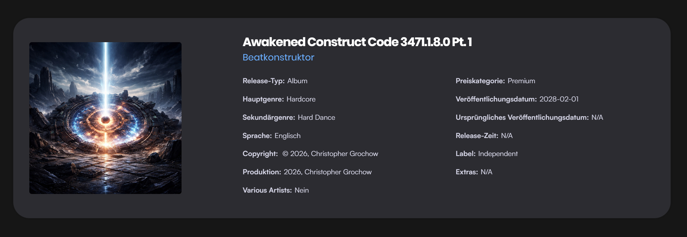The height and width of the screenshot is (237, 687).
Task: Click the Premium price category value
Action: tap(521, 81)
